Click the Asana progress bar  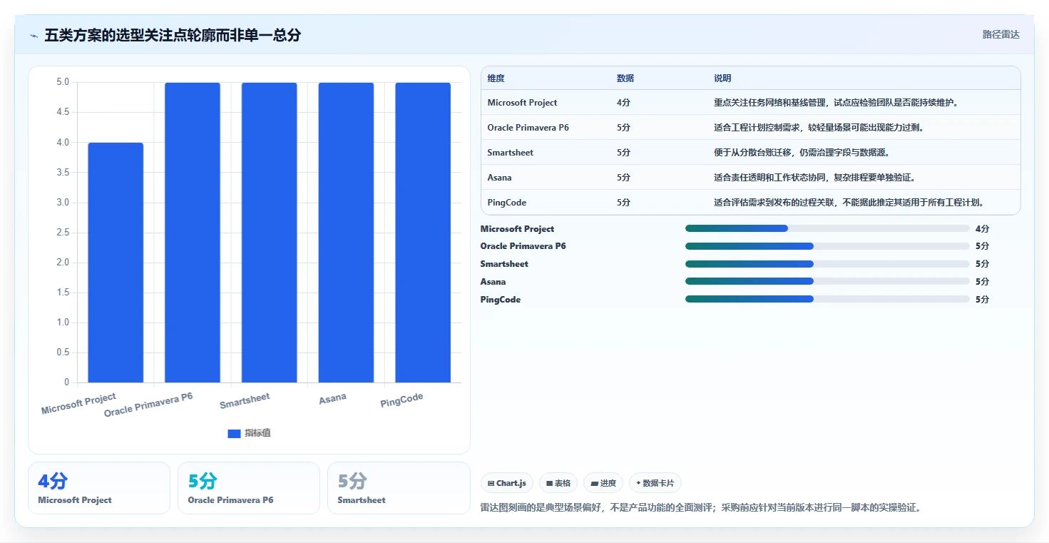click(827, 282)
